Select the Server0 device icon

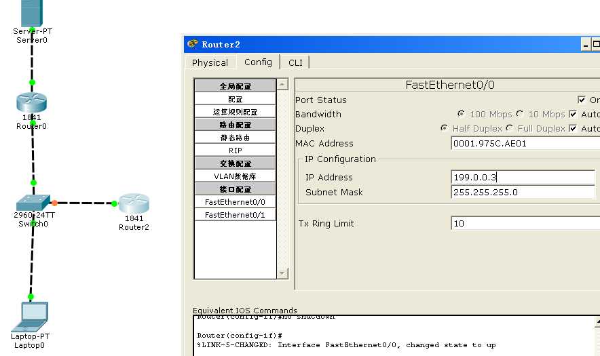pos(32,12)
